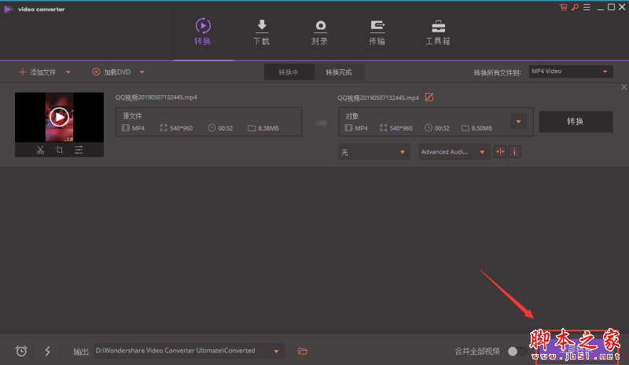The image size is (629, 365).
Task: Click the info icon beside audio dropdown
Action: click(x=515, y=152)
